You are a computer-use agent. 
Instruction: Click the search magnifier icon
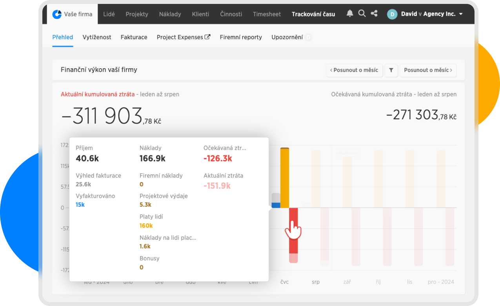pyautogui.click(x=362, y=14)
